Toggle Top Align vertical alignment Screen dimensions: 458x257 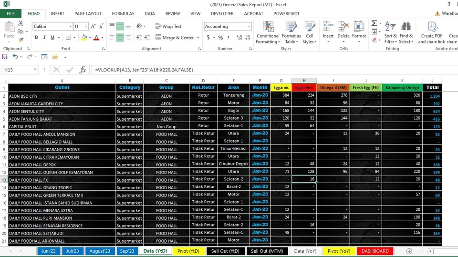(112, 26)
